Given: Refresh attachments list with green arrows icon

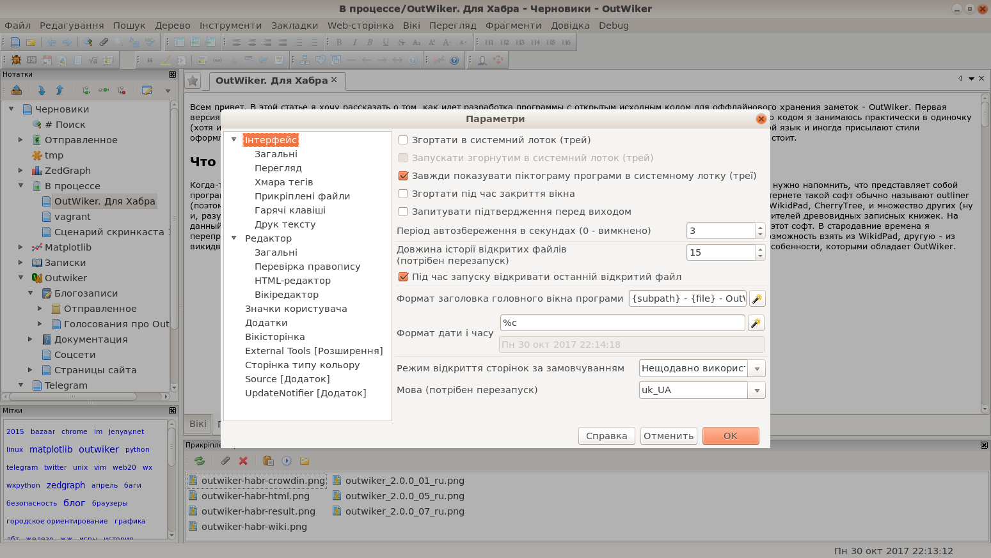Looking at the screenshot, I should pyautogui.click(x=199, y=460).
